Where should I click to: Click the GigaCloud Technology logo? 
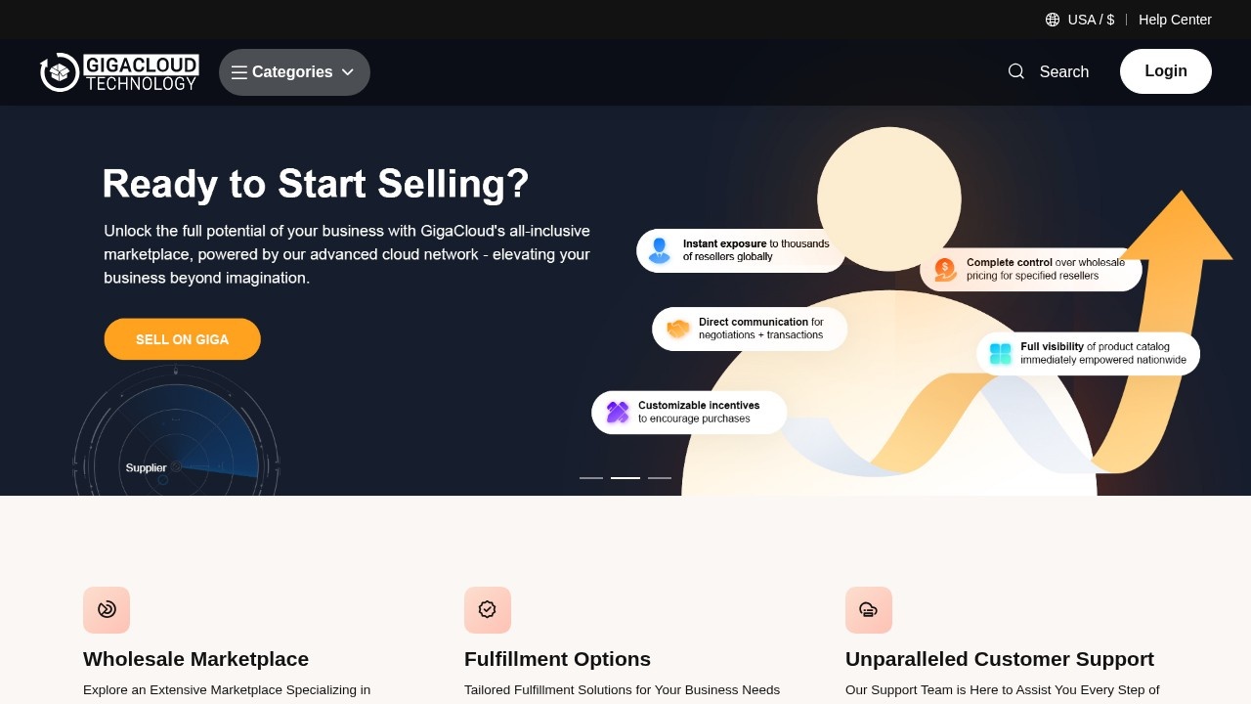point(119,72)
